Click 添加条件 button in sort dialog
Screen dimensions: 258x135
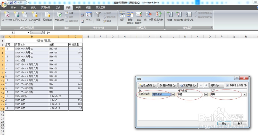tap(148, 85)
